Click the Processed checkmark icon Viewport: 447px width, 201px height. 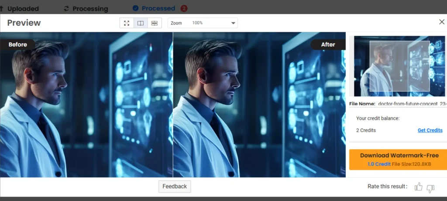click(135, 8)
